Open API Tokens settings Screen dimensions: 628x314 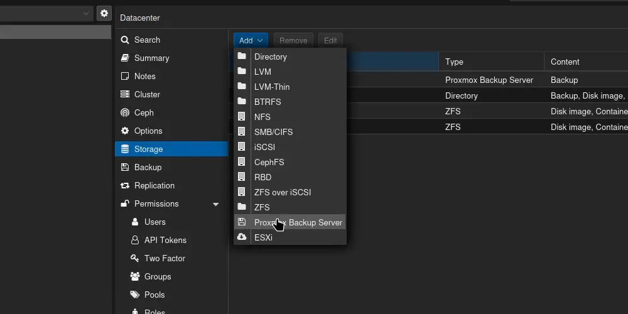[171, 241]
